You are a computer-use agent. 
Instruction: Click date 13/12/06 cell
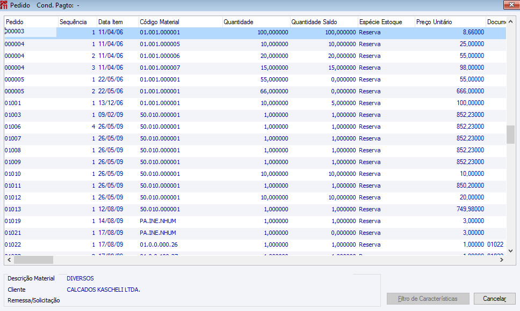[111, 103]
